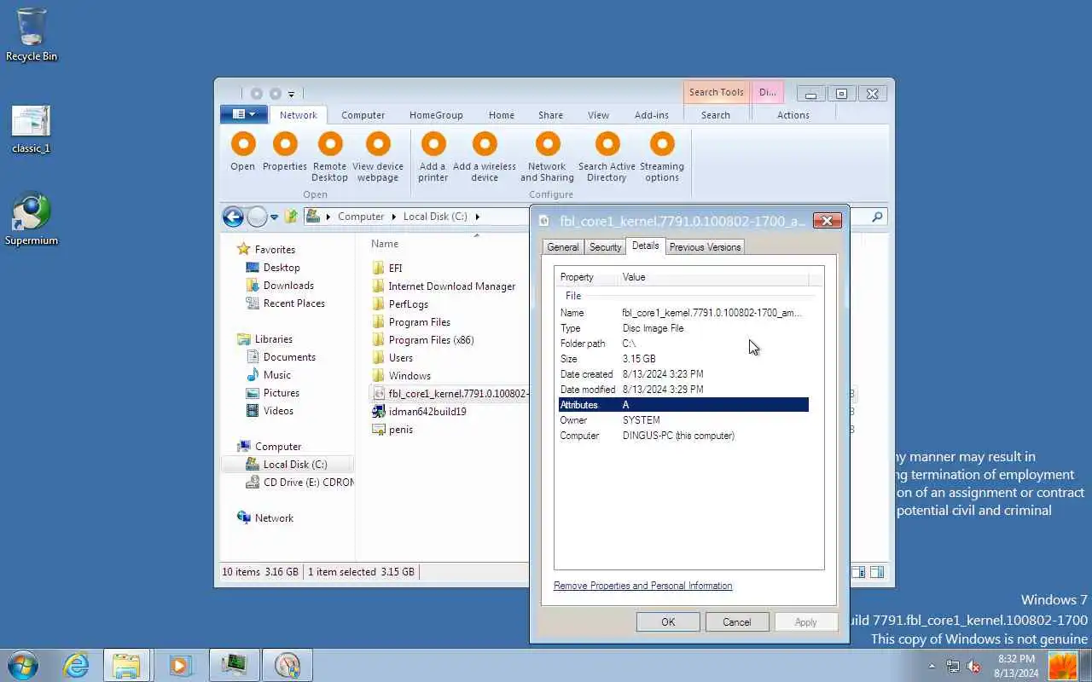Click the Back navigation arrow
Screen dimensions: 1092x682
[233, 217]
